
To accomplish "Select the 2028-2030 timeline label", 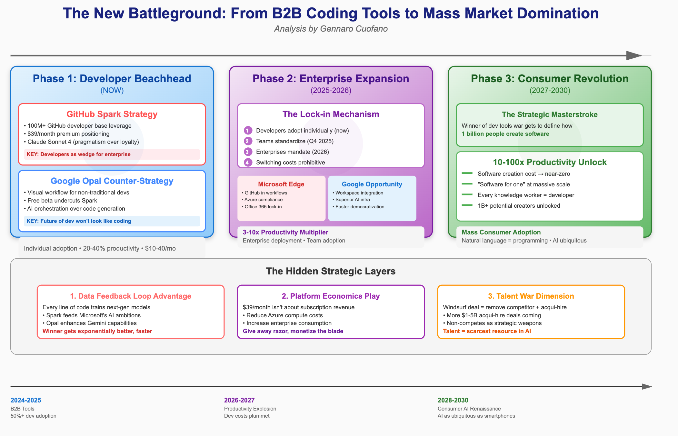I will 453,400.
